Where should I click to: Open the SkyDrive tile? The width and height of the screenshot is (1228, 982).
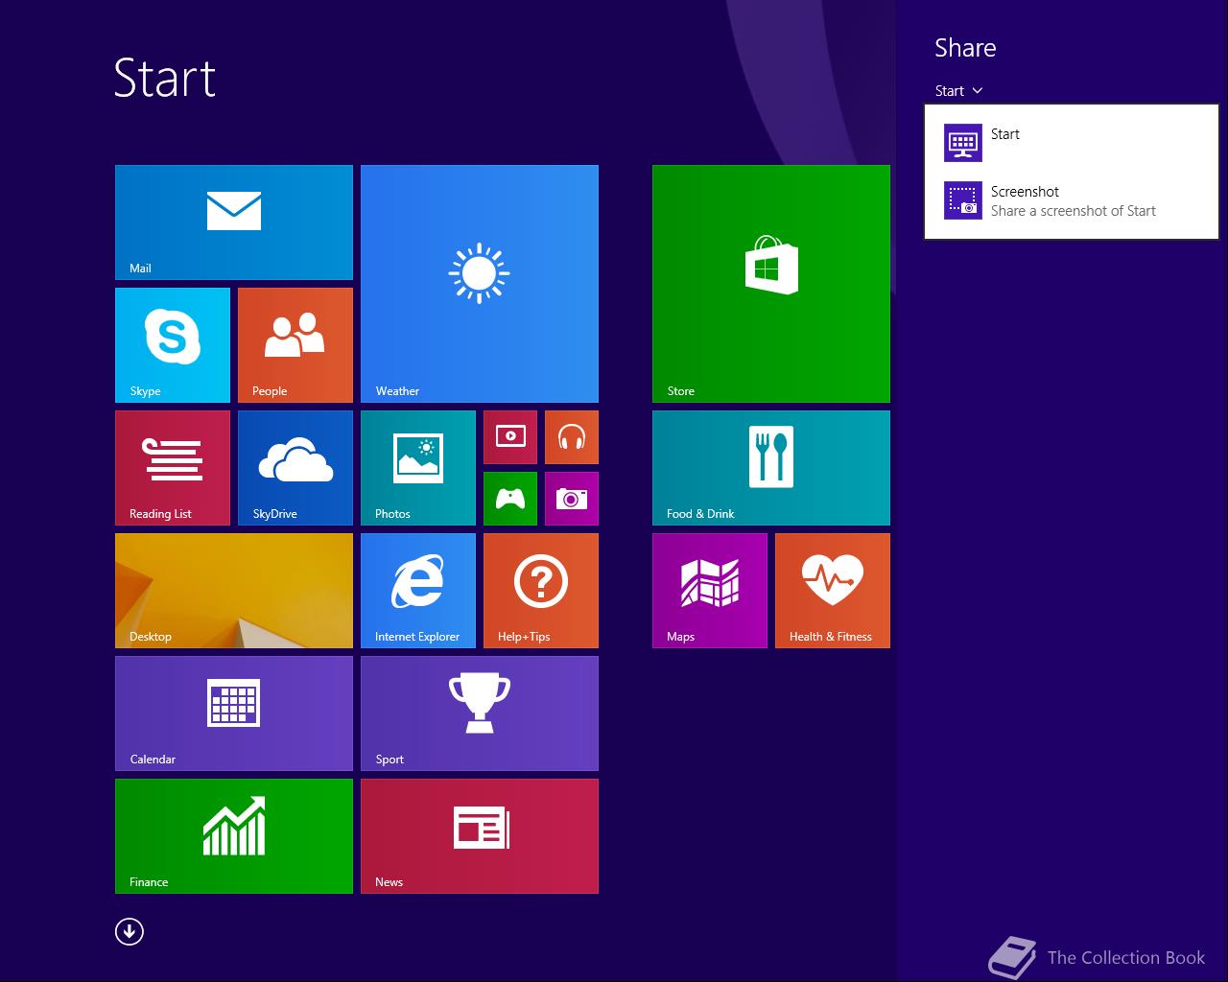click(295, 468)
